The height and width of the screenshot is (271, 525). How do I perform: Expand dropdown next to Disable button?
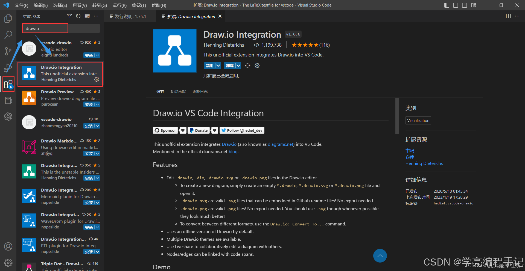coord(218,65)
